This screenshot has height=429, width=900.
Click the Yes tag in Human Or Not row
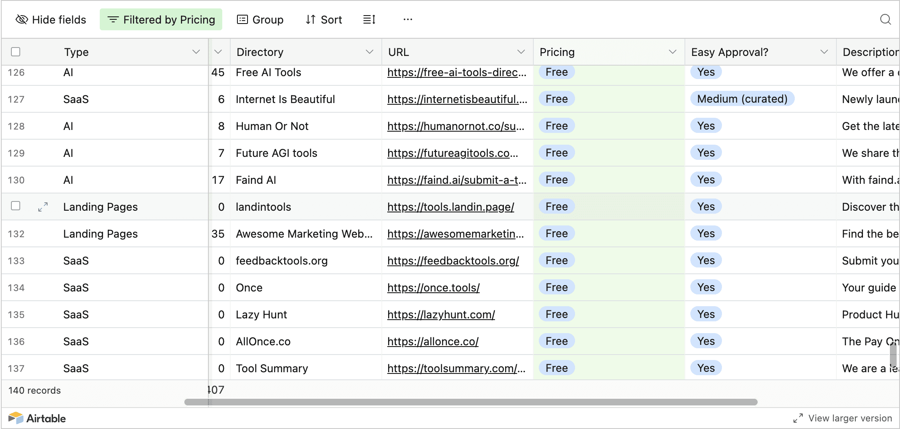tap(706, 126)
